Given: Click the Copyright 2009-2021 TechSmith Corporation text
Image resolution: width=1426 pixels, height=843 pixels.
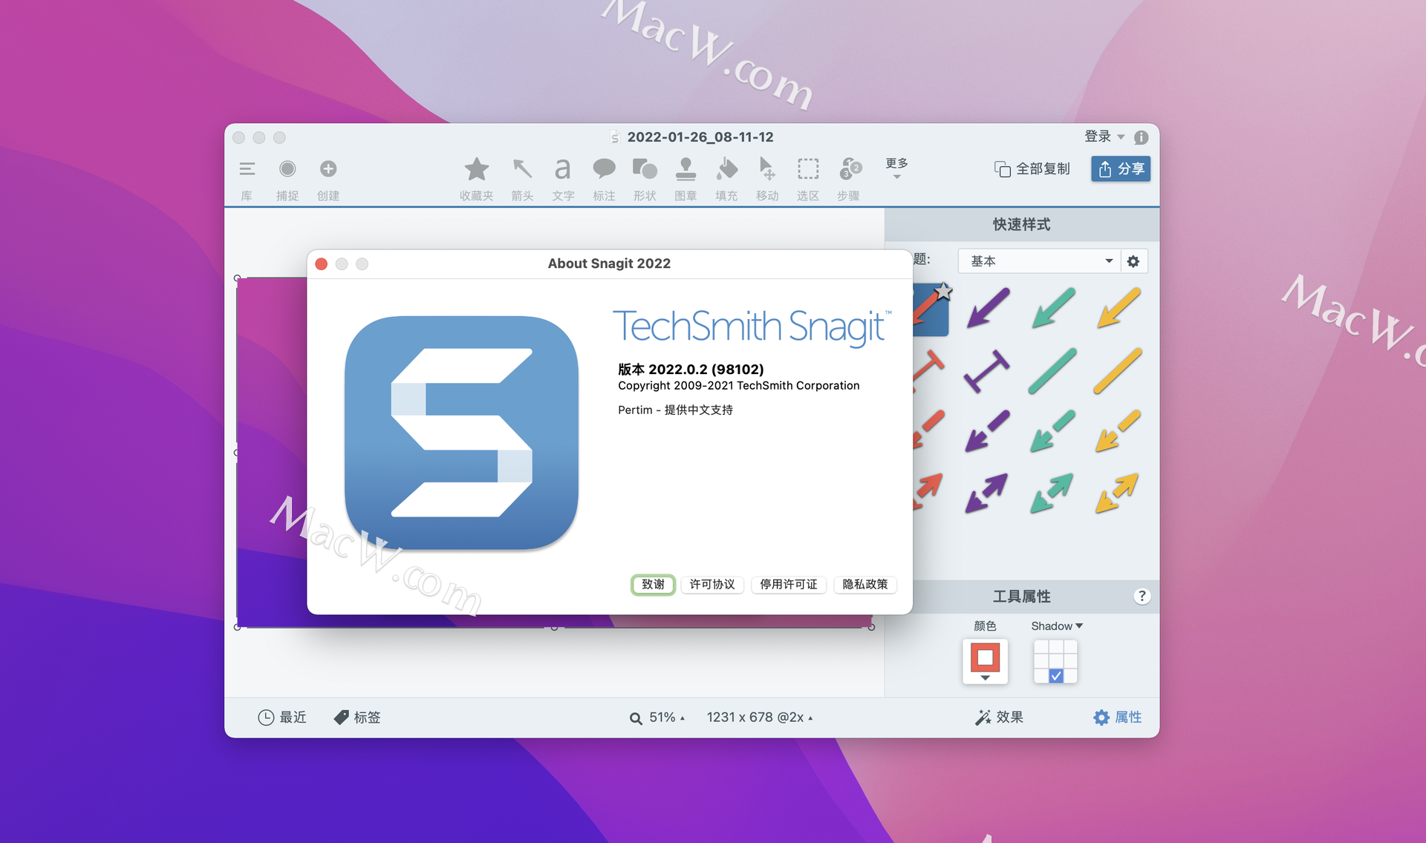Looking at the screenshot, I should (x=739, y=386).
